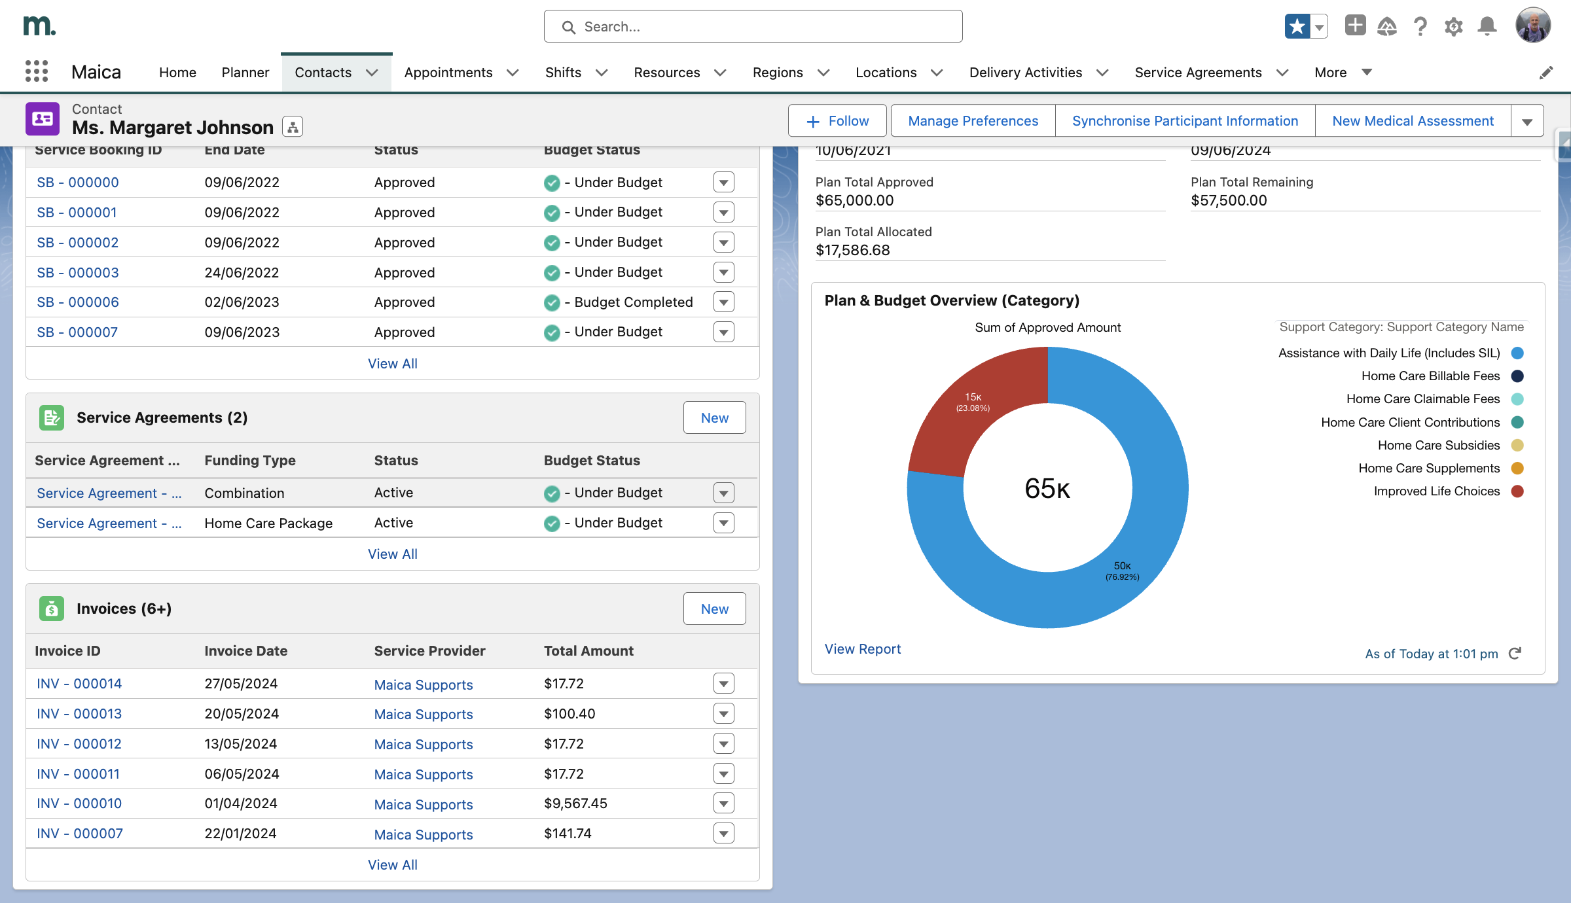Expand the Contacts tab chevron
The image size is (1571, 903).
[x=372, y=73]
